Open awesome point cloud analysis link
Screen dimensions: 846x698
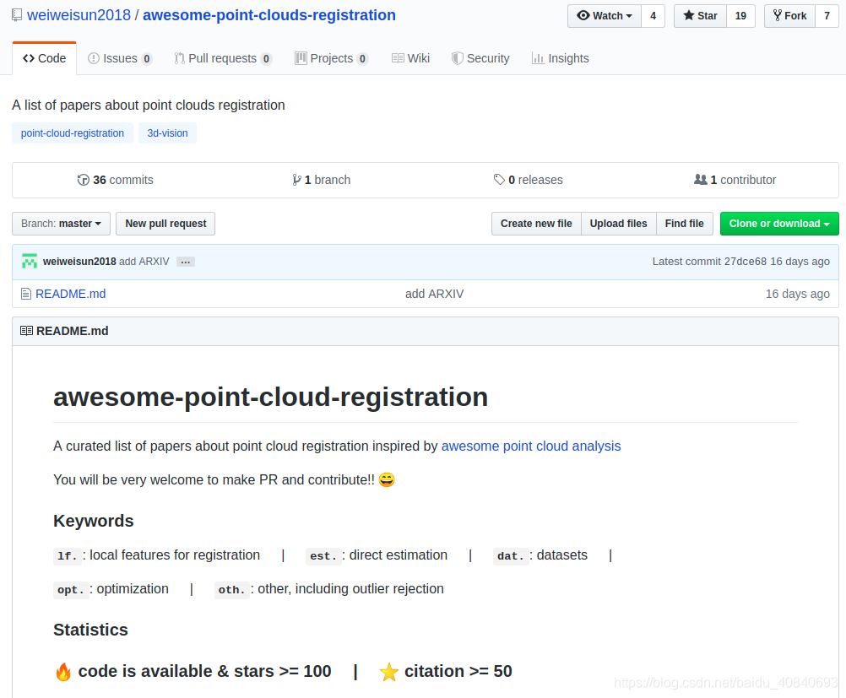pyautogui.click(x=531, y=446)
